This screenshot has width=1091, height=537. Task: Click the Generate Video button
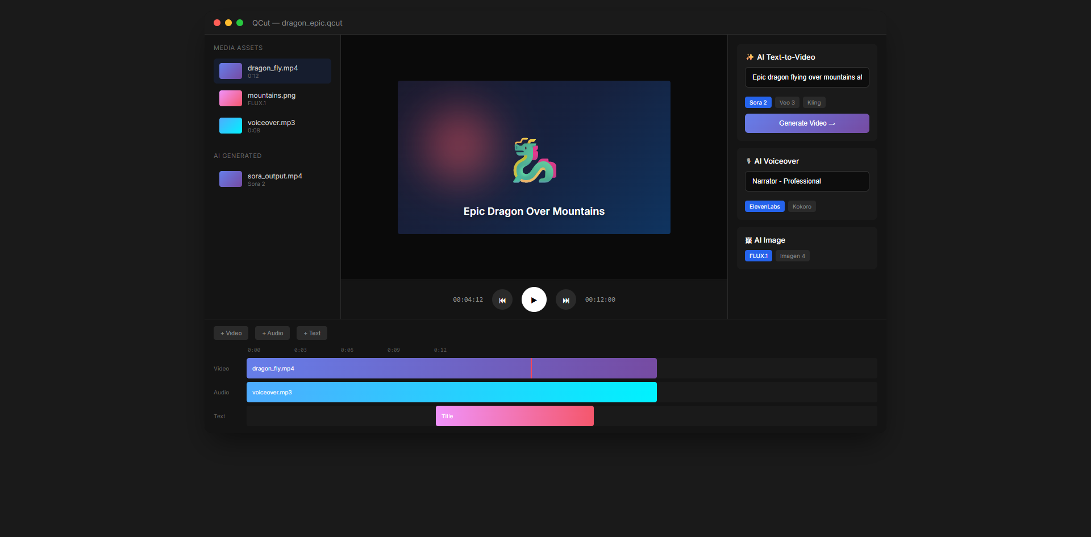pos(806,123)
